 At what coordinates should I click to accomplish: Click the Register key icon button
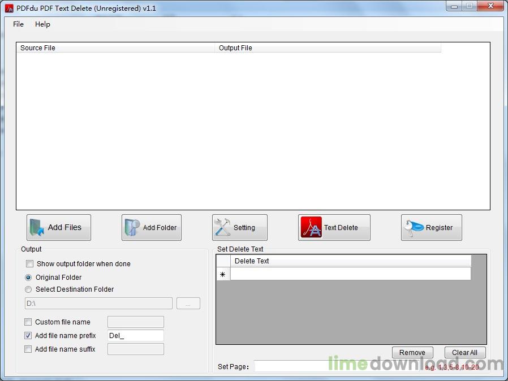[432, 228]
